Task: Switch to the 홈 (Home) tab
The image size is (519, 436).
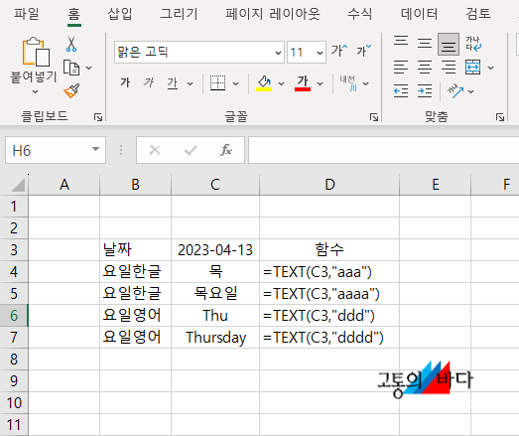Action: (73, 14)
